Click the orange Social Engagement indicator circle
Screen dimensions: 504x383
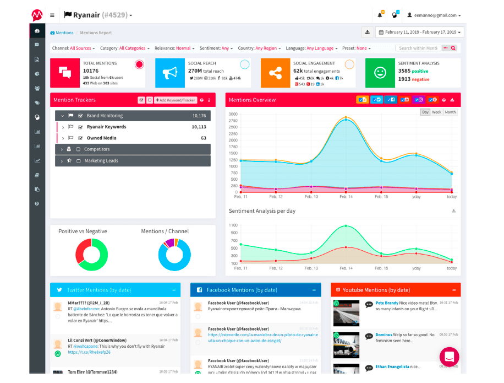pos(349,64)
